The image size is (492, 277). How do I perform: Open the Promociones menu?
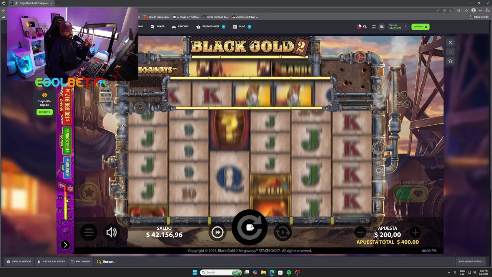[211, 27]
